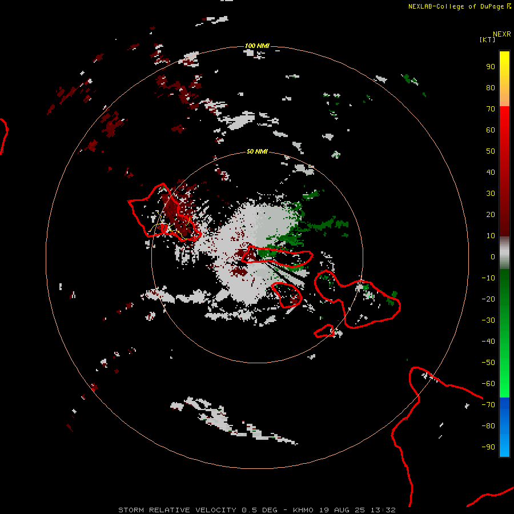Click the -20 scale label
This screenshot has width=514, height=514.
(x=488, y=299)
